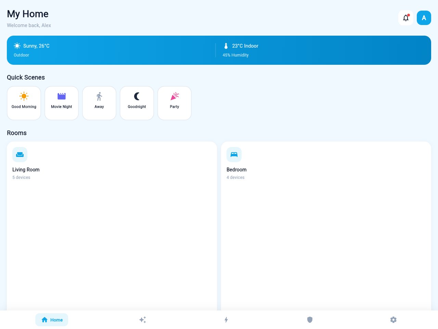Screen dimensions: 438x329
Task: Click the "5 devices" text
Action: 21,178
